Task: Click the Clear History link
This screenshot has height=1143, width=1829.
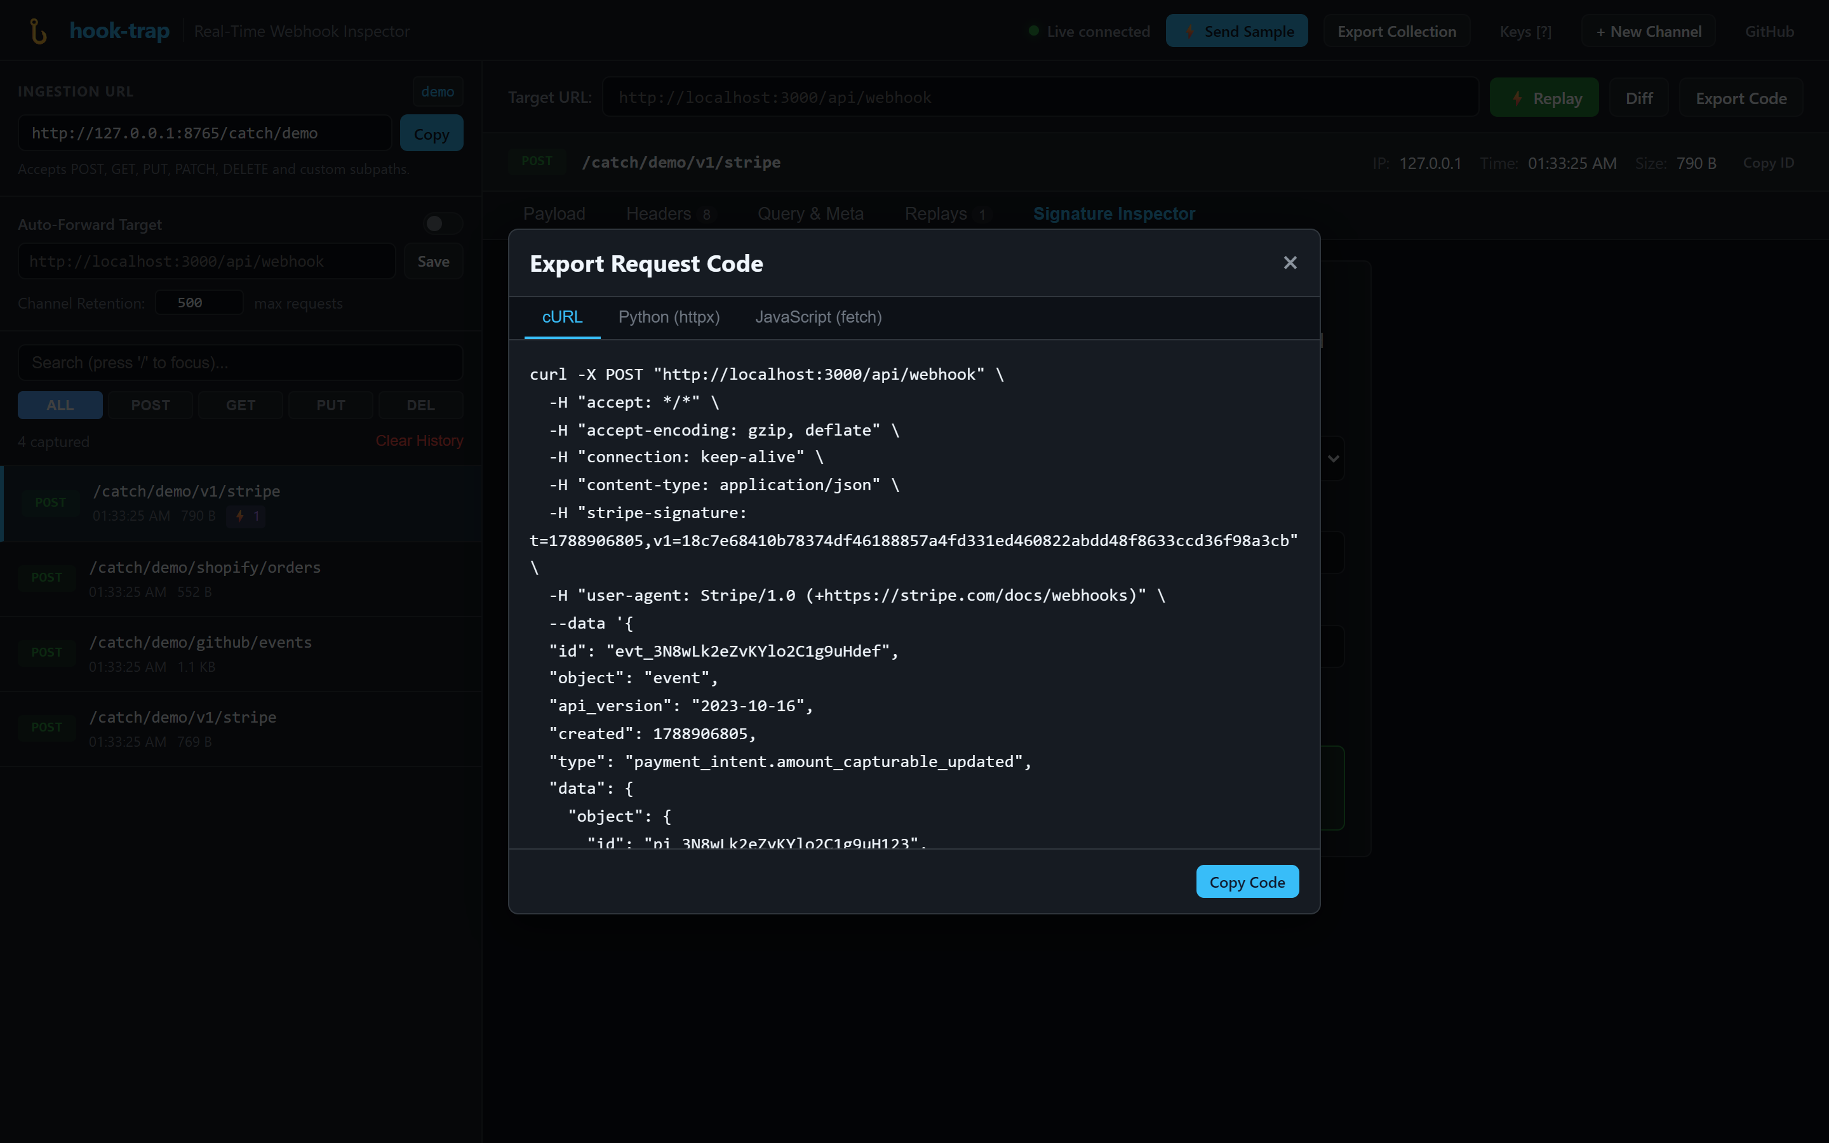Action: tap(419, 441)
